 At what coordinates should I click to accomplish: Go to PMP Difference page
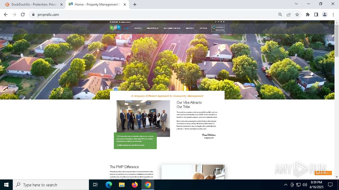[153, 28]
